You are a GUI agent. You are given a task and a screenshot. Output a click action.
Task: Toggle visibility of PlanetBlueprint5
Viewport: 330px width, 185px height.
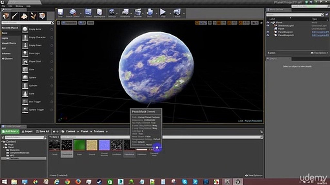pos(268,35)
